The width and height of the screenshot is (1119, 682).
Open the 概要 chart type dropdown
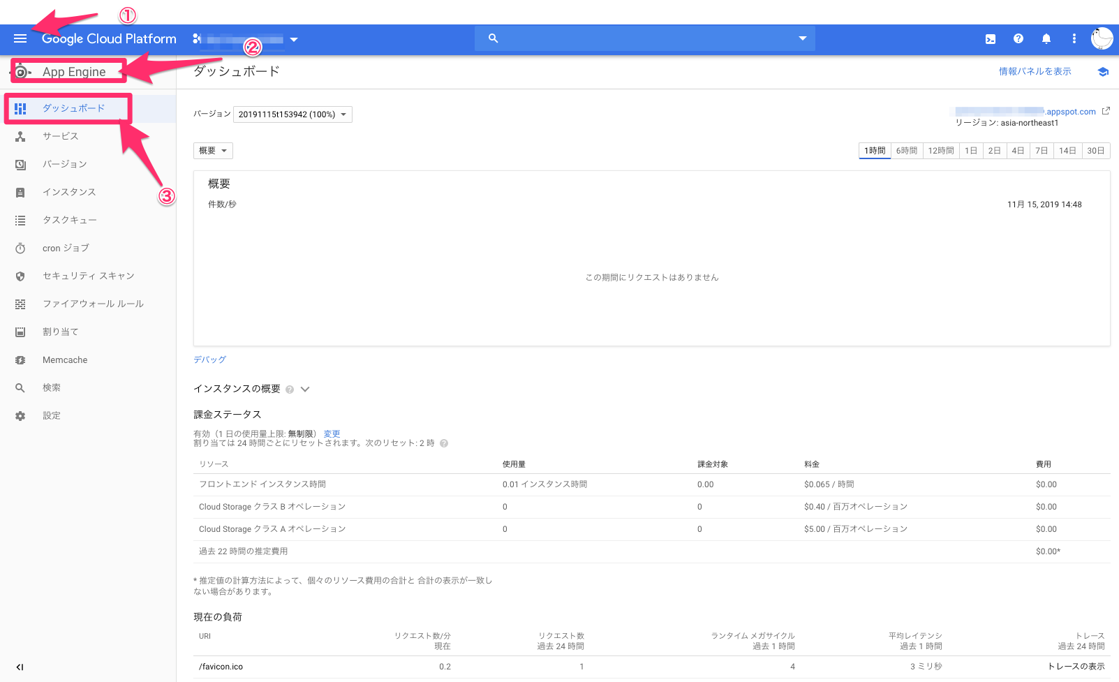(x=212, y=150)
